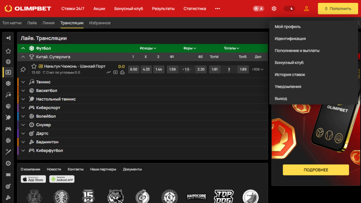The width and height of the screenshot is (361, 203).
Task: Toggle the font size A A switch
Action: (258, 8)
